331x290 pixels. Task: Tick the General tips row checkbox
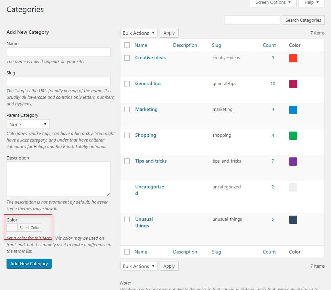(x=127, y=84)
